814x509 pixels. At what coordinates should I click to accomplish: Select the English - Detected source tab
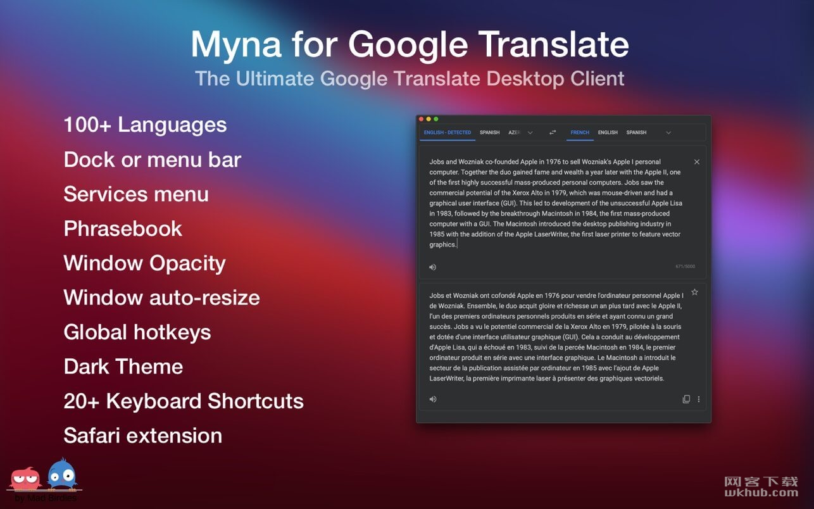point(448,132)
